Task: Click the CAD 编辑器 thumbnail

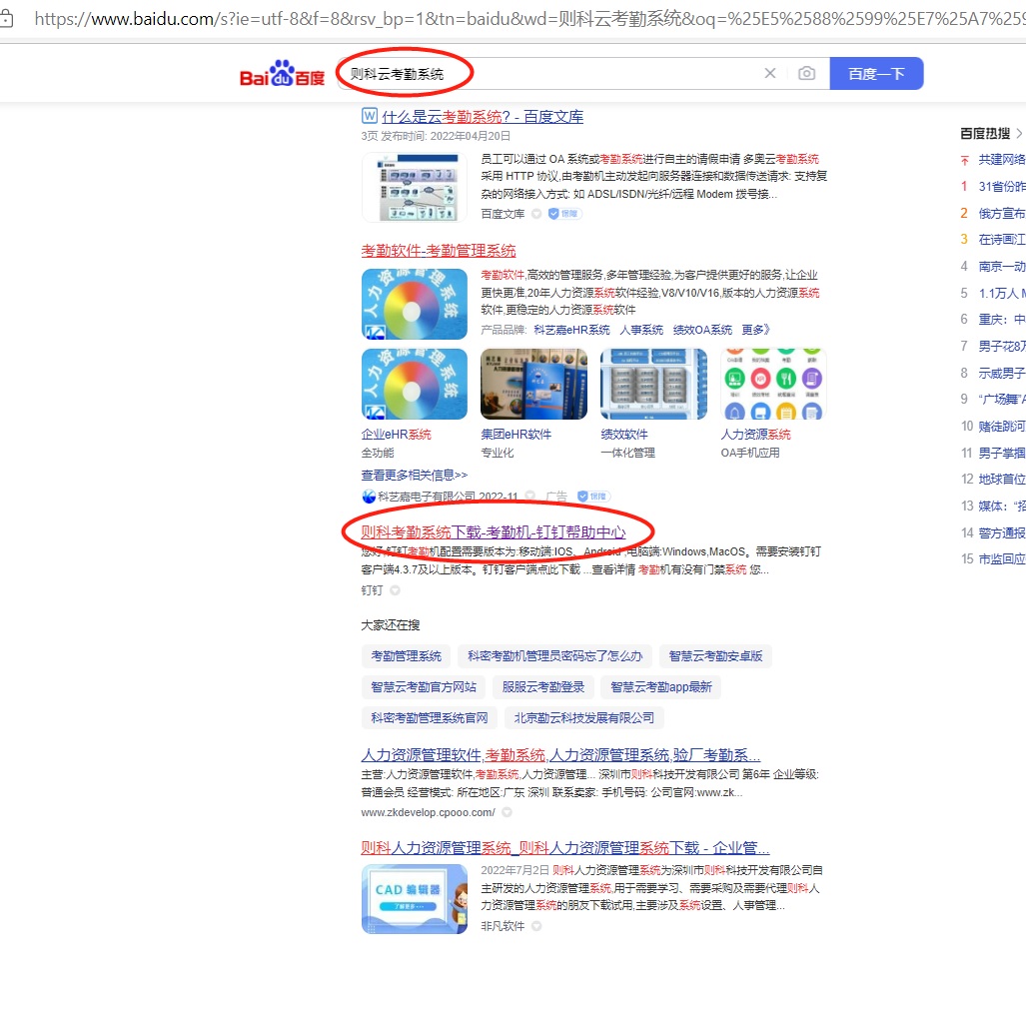Action: tap(415, 899)
